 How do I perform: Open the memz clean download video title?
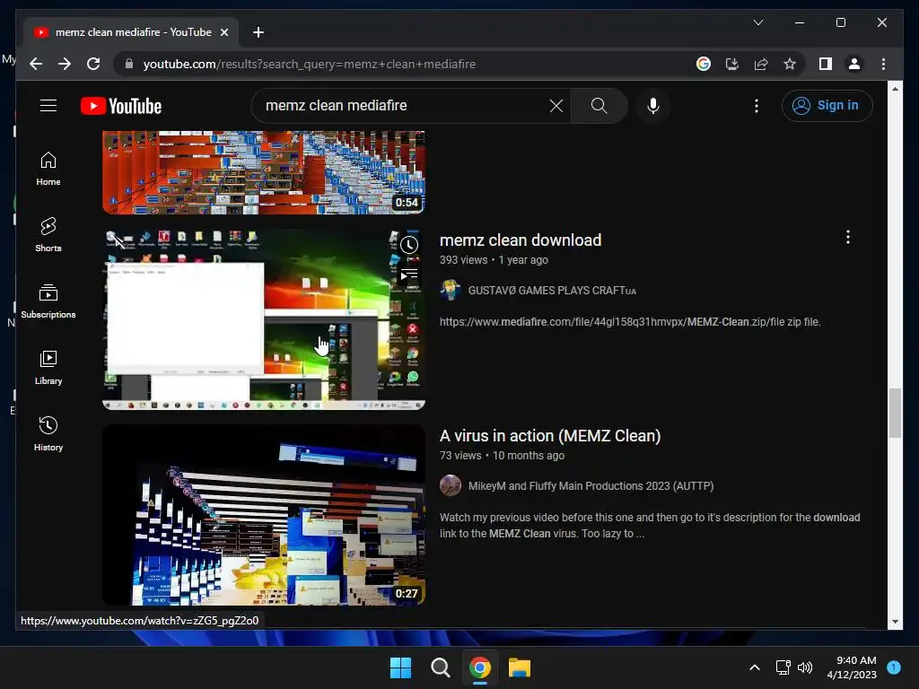click(x=521, y=240)
